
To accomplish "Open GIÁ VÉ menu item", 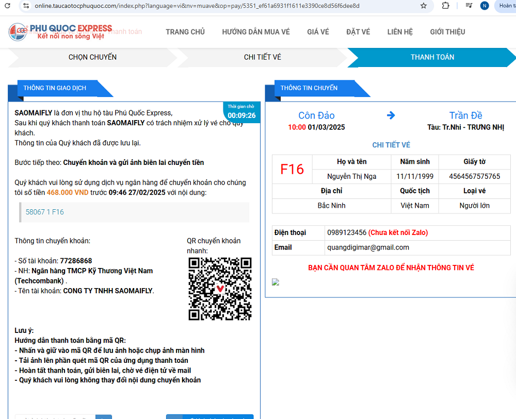I will click(x=318, y=32).
